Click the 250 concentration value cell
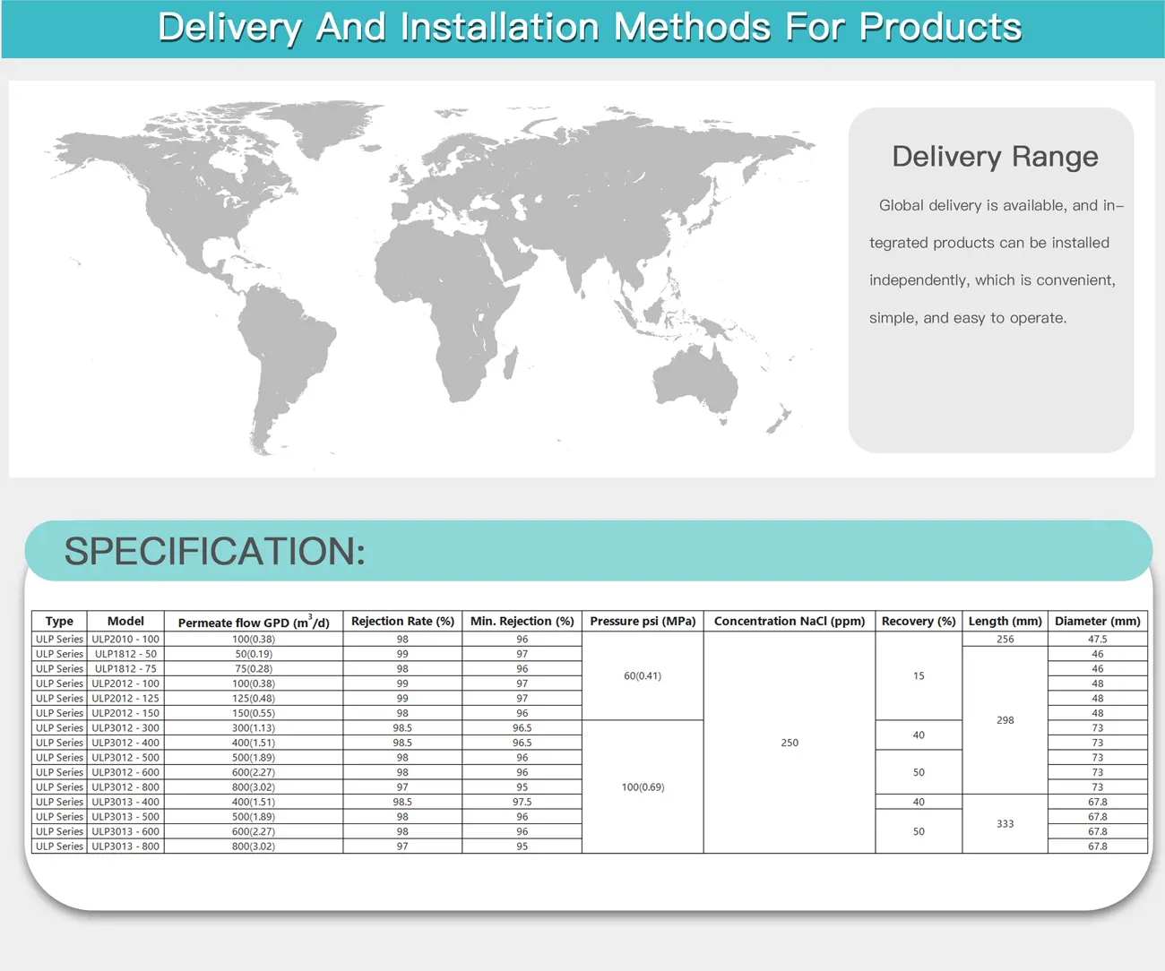 point(789,742)
